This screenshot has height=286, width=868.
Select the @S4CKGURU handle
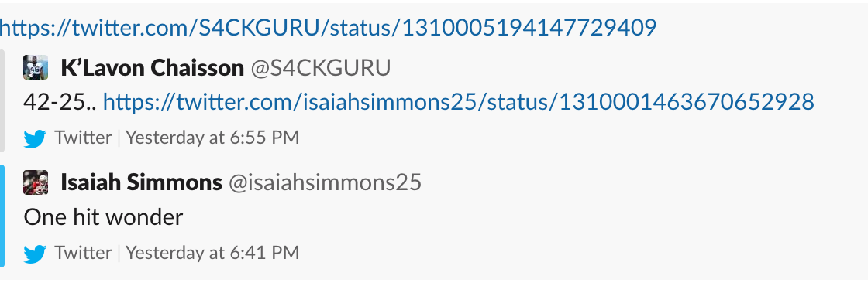click(x=321, y=68)
